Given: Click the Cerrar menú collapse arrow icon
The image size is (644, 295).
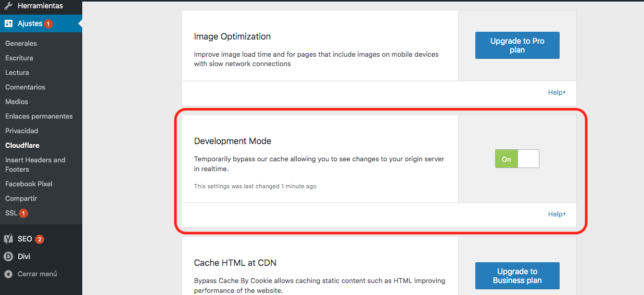Looking at the screenshot, I should click(x=8, y=274).
